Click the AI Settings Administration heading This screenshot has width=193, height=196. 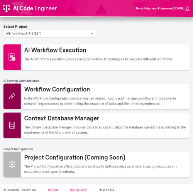22,81
